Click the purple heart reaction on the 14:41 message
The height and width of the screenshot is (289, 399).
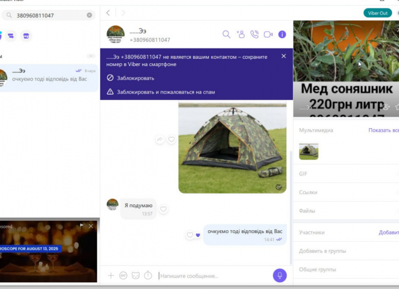point(198,235)
